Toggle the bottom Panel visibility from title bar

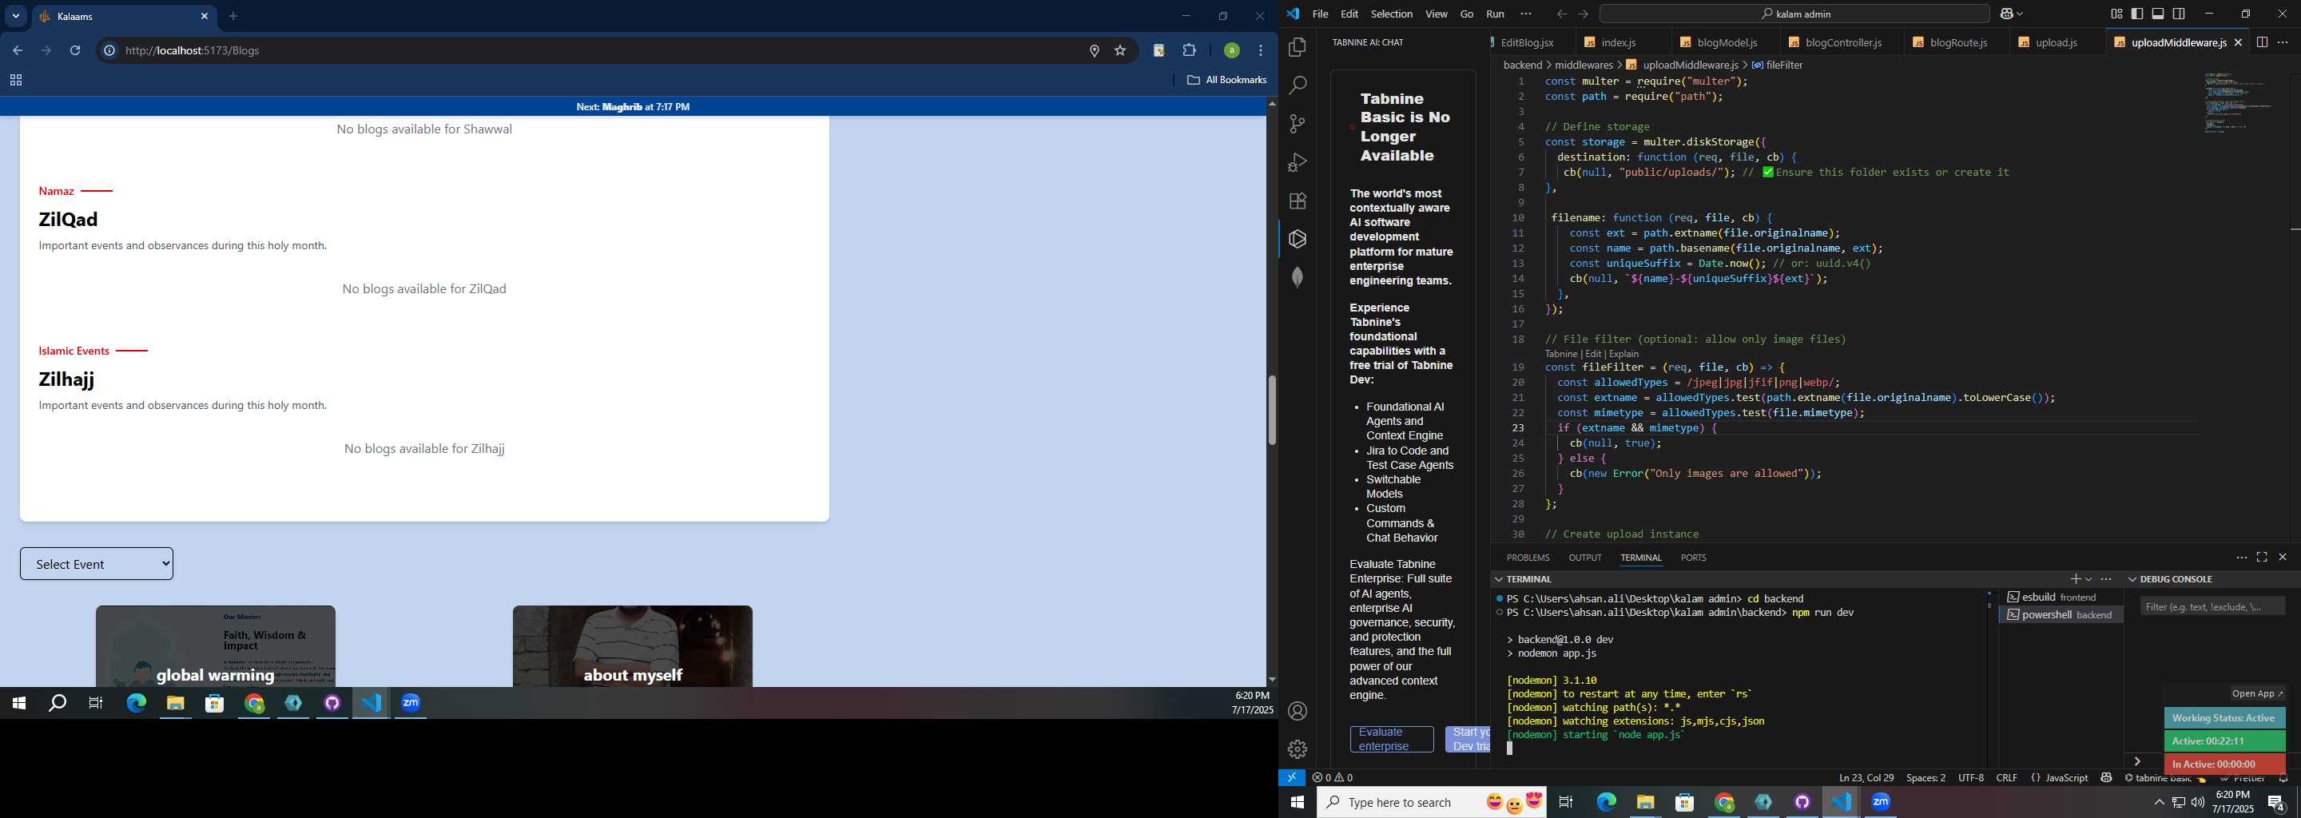tap(2158, 14)
